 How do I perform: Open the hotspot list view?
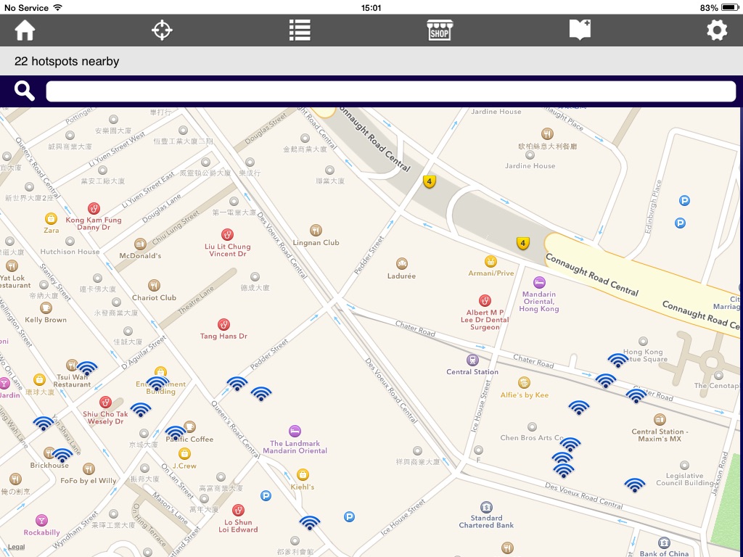tap(300, 30)
